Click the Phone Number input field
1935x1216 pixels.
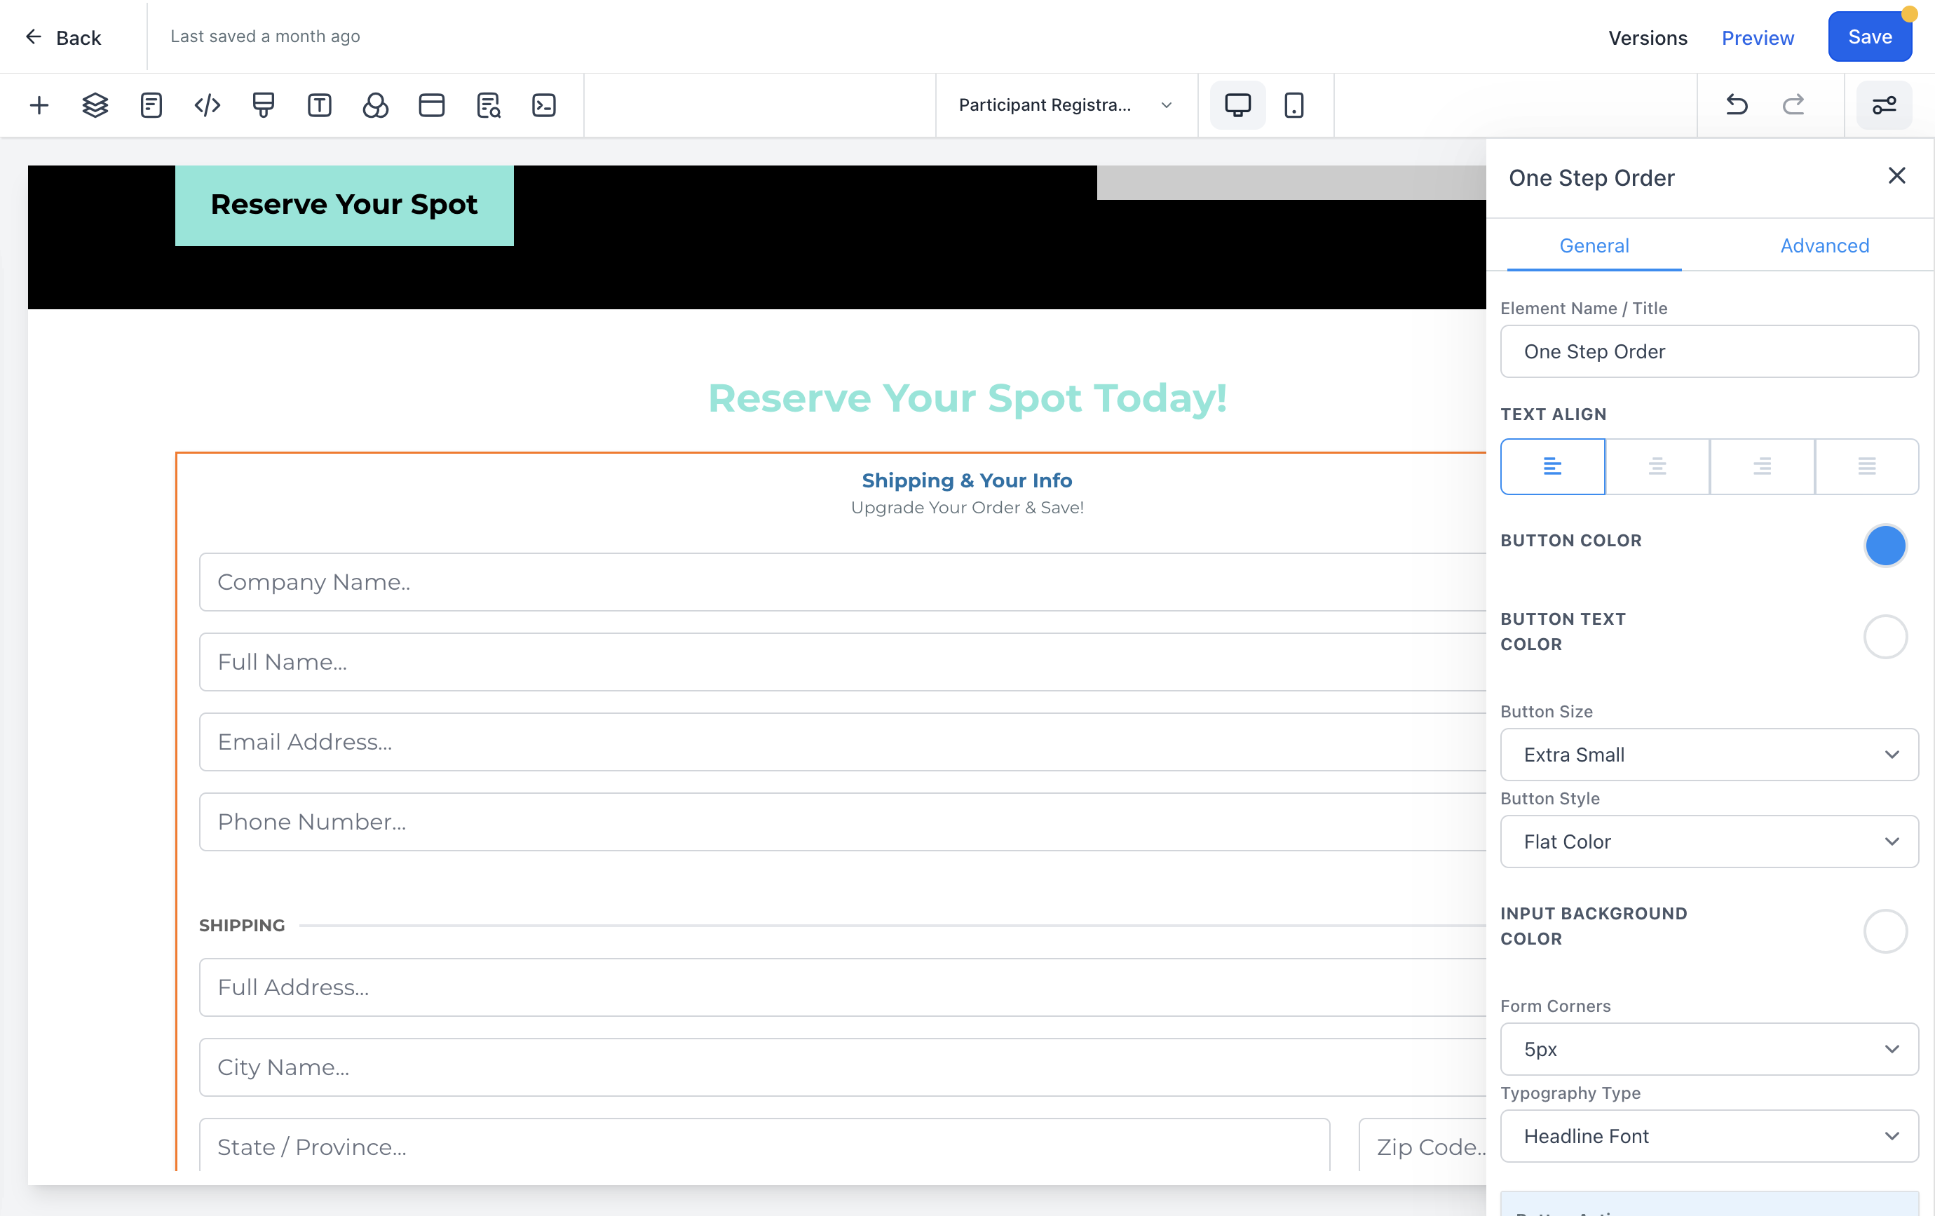(842, 821)
